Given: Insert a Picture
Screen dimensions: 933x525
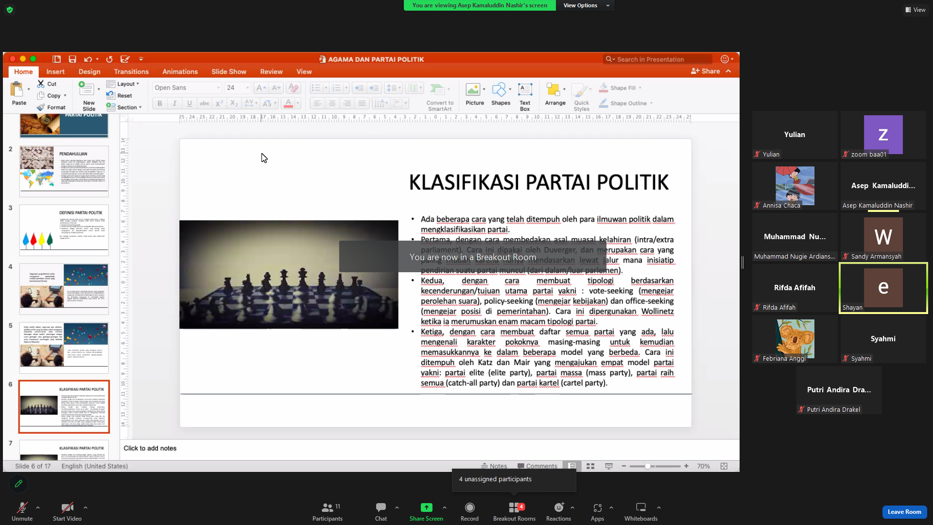Looking at the screenshot, I should point(475,94).
